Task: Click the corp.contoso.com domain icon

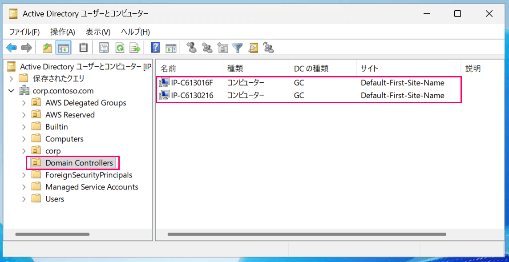Action: (24, 91)
